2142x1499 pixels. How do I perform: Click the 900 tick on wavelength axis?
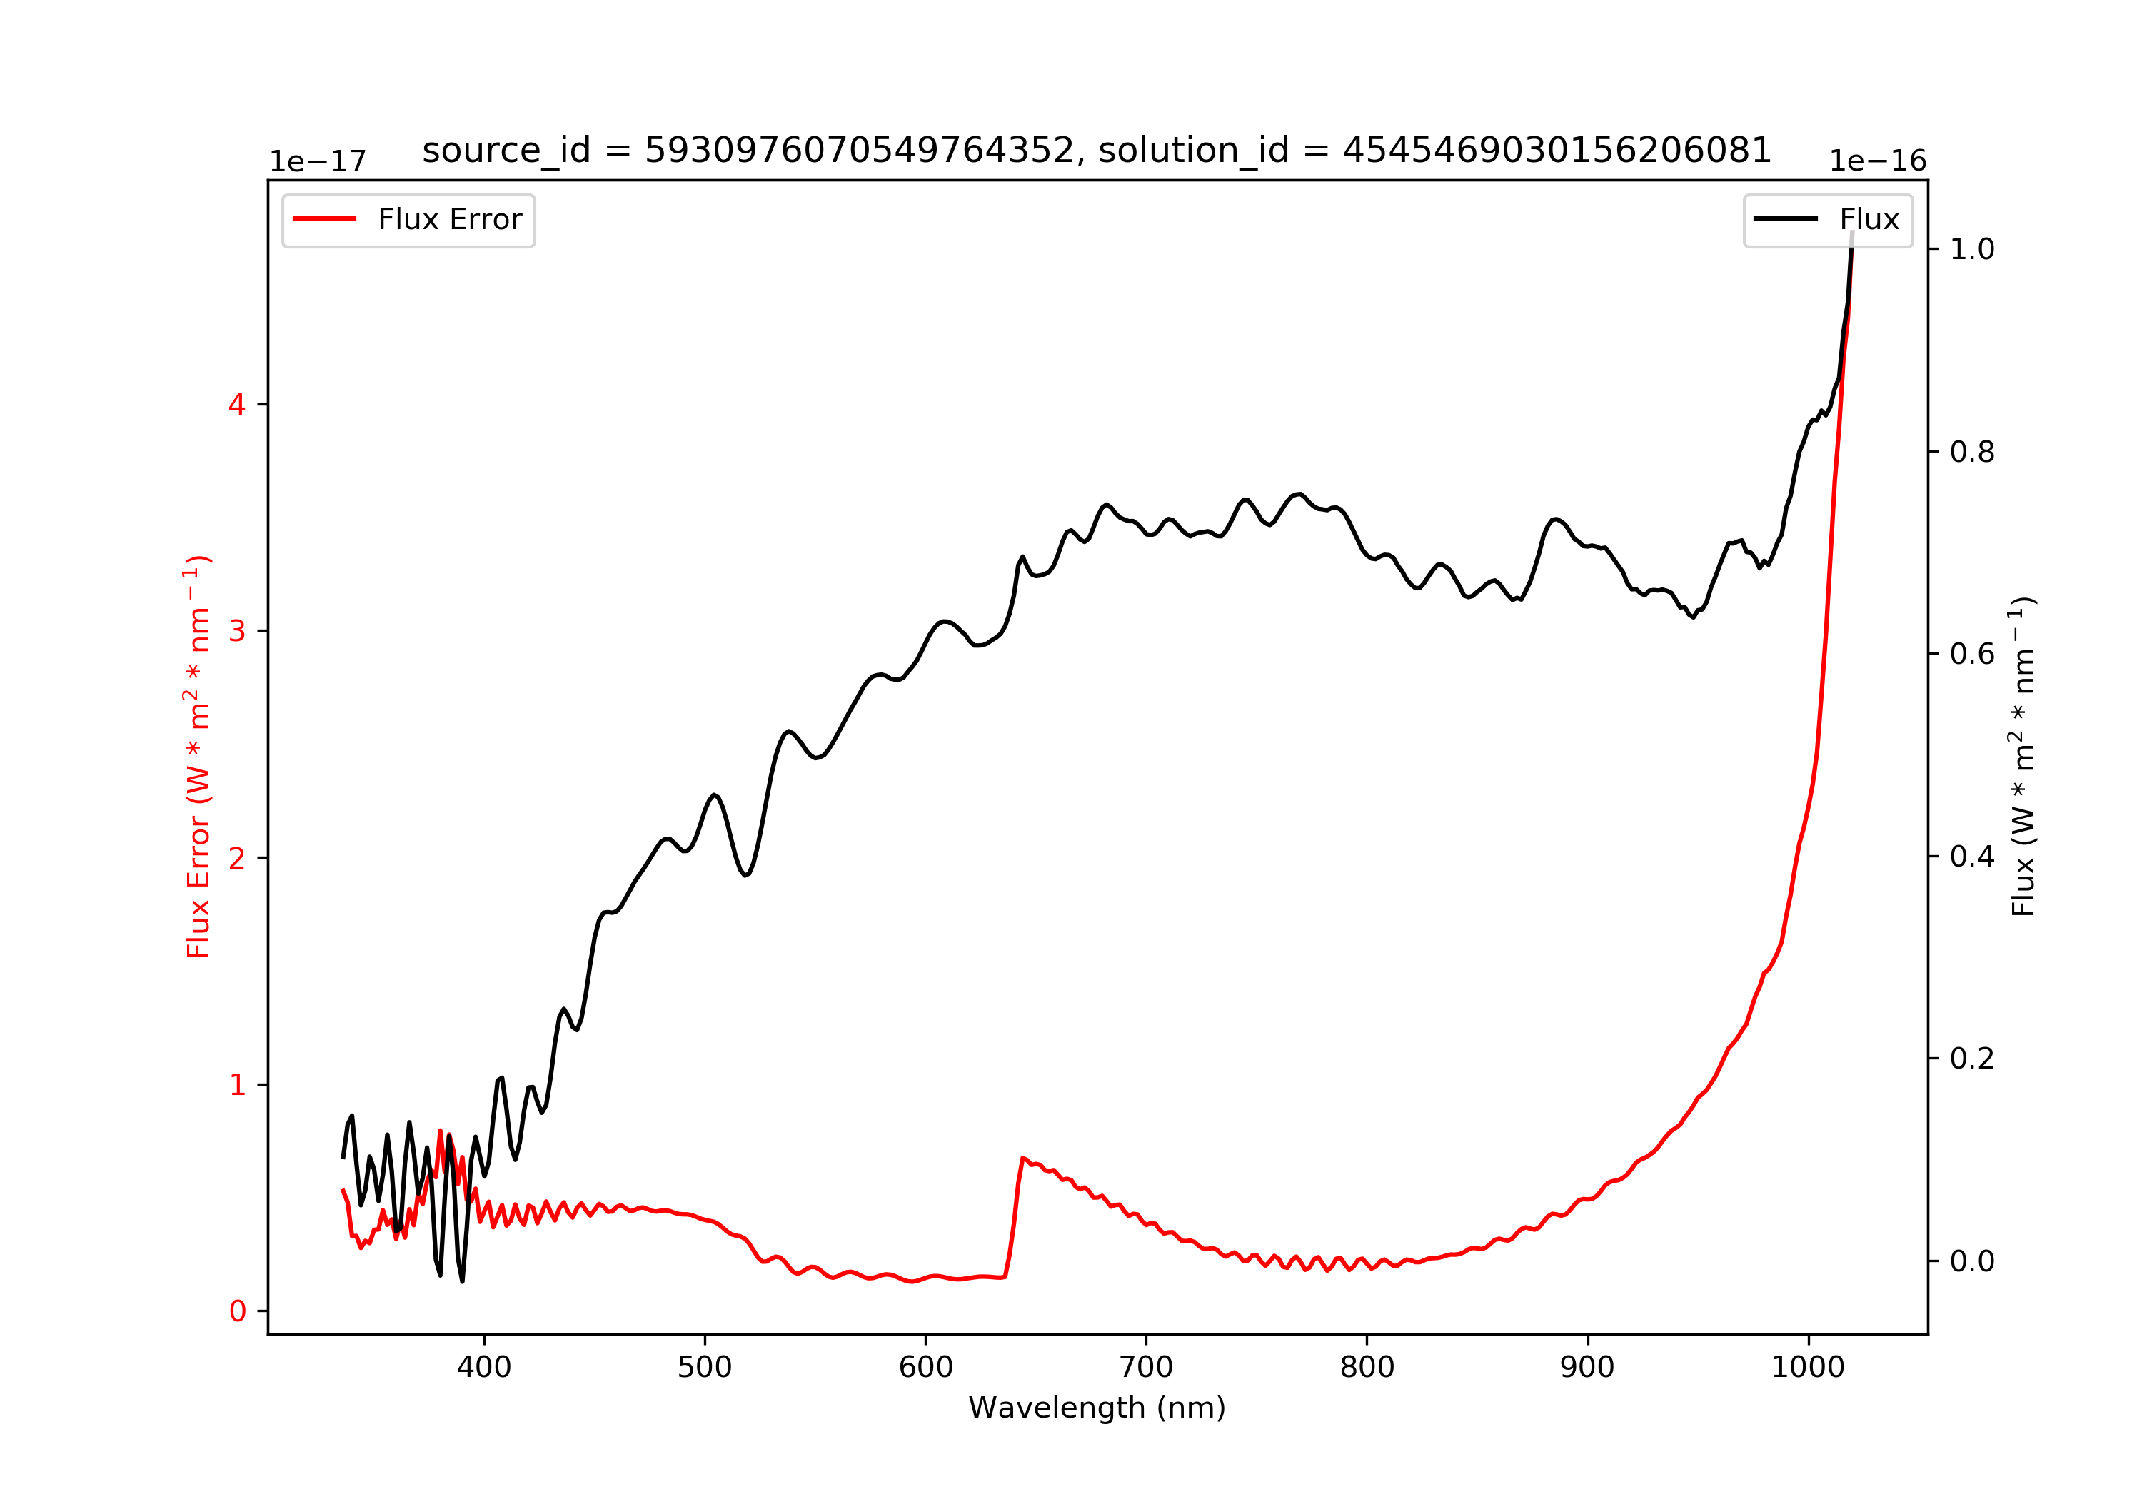[1588, 1368]
